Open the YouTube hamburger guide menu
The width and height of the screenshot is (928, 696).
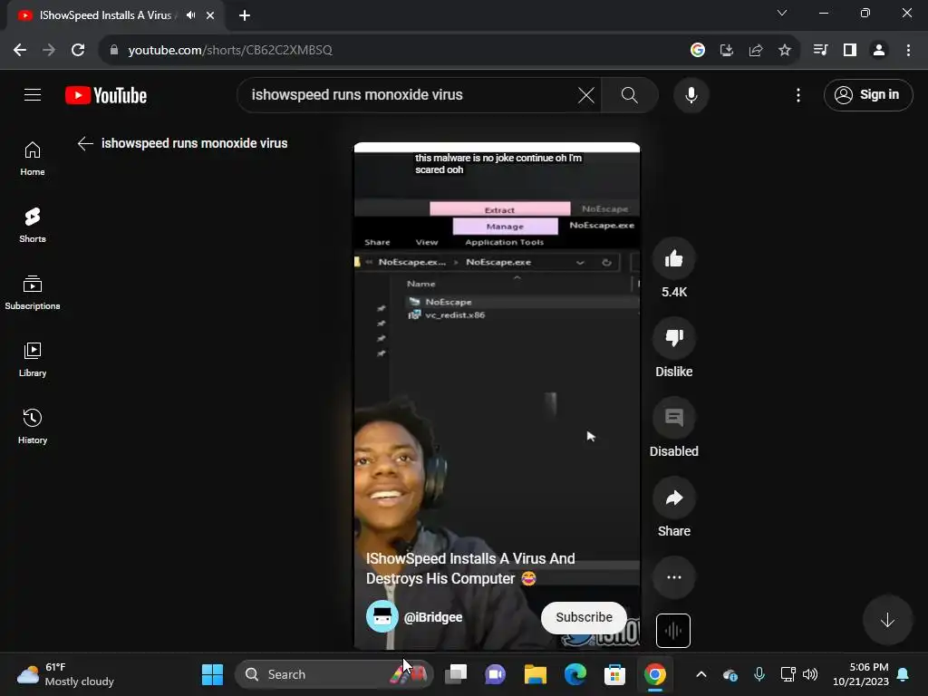[x=33, y=94]
